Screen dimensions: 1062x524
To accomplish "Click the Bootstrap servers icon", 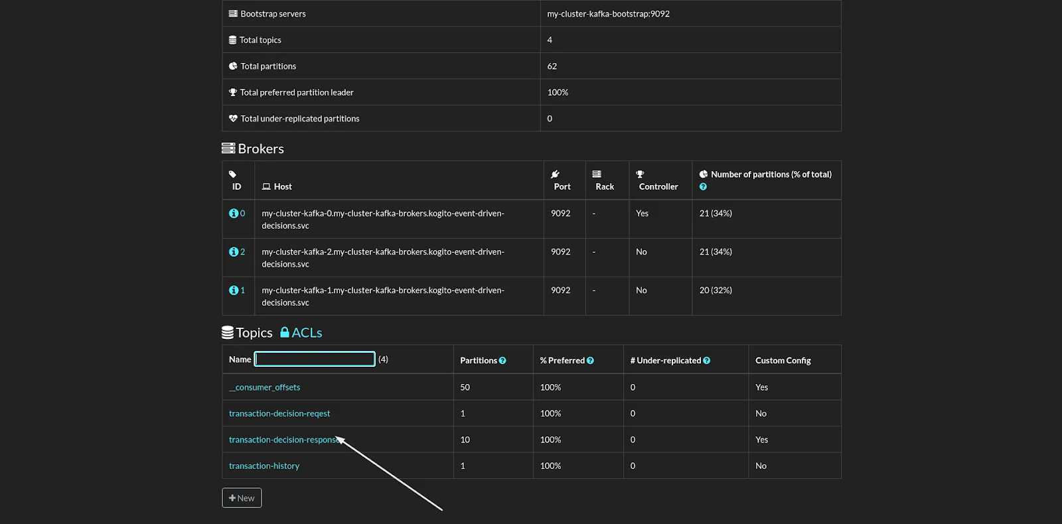I will coord(233,14).
